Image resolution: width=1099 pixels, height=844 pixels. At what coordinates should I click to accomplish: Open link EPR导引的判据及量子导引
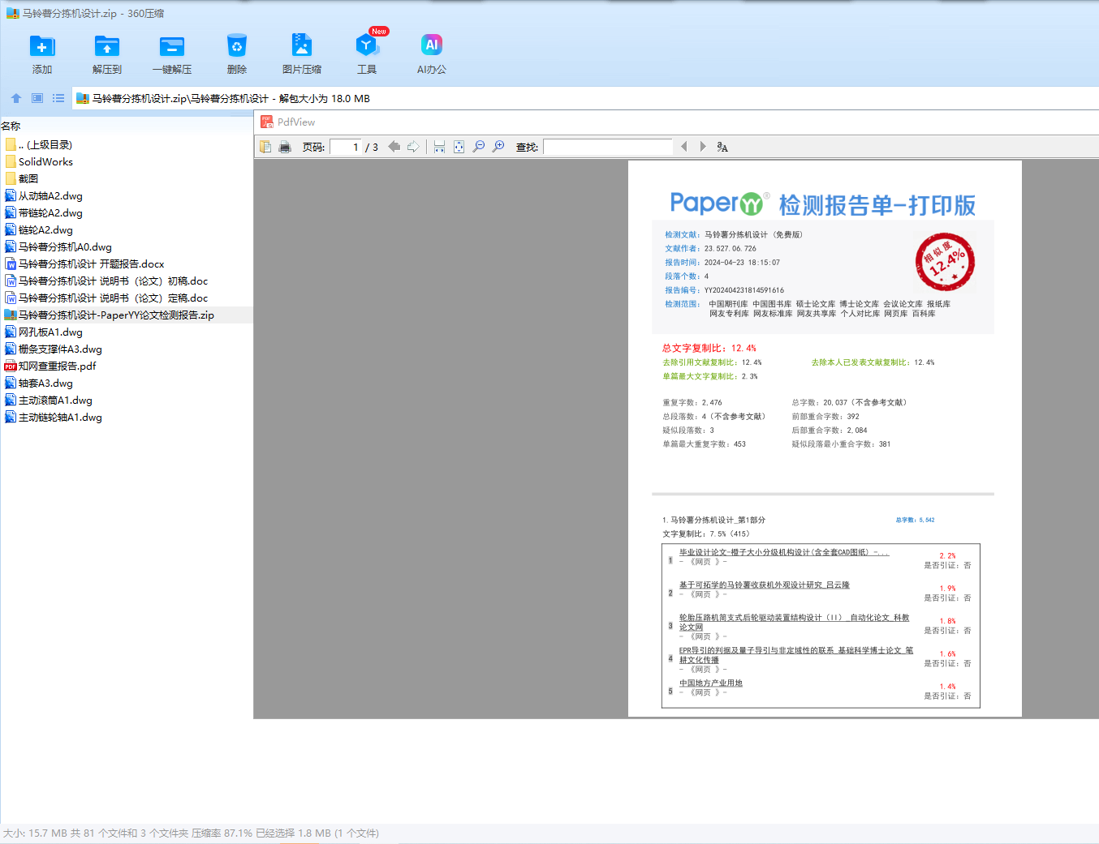(x=796, y=655)
